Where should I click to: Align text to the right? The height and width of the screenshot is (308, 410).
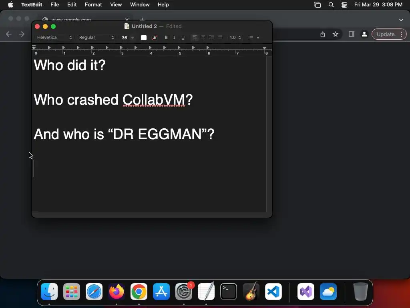click(x=211, y=37)
